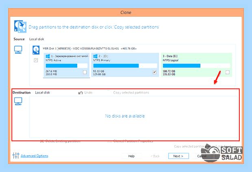Click the Delete Existing partition scissors icon
The image size is (252, 172).
(42, 141)
